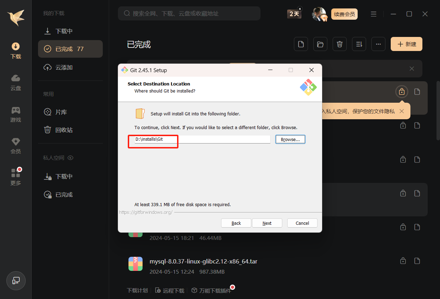This screenshot has width=440, height=299.
Task: Select 下载中 under 私人空间
Action: coord(70,176)
